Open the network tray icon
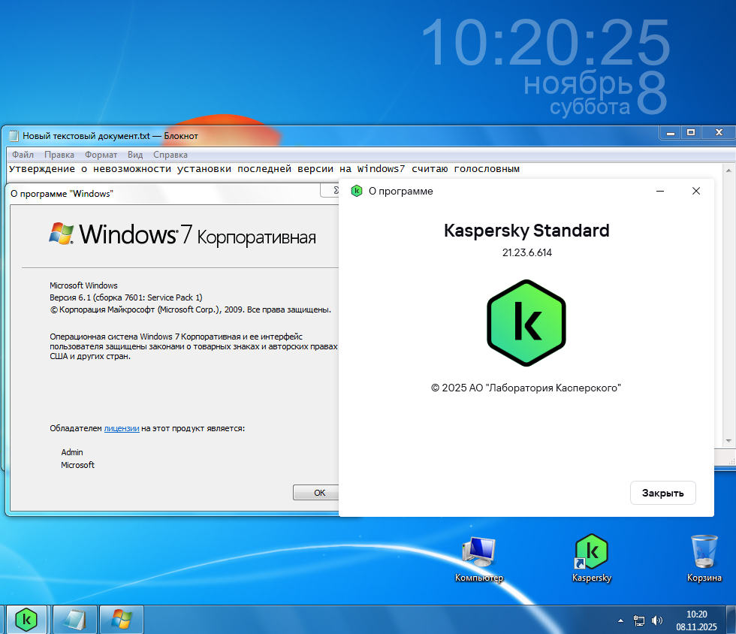The image size is (736, 634). [x=639, y=620]
